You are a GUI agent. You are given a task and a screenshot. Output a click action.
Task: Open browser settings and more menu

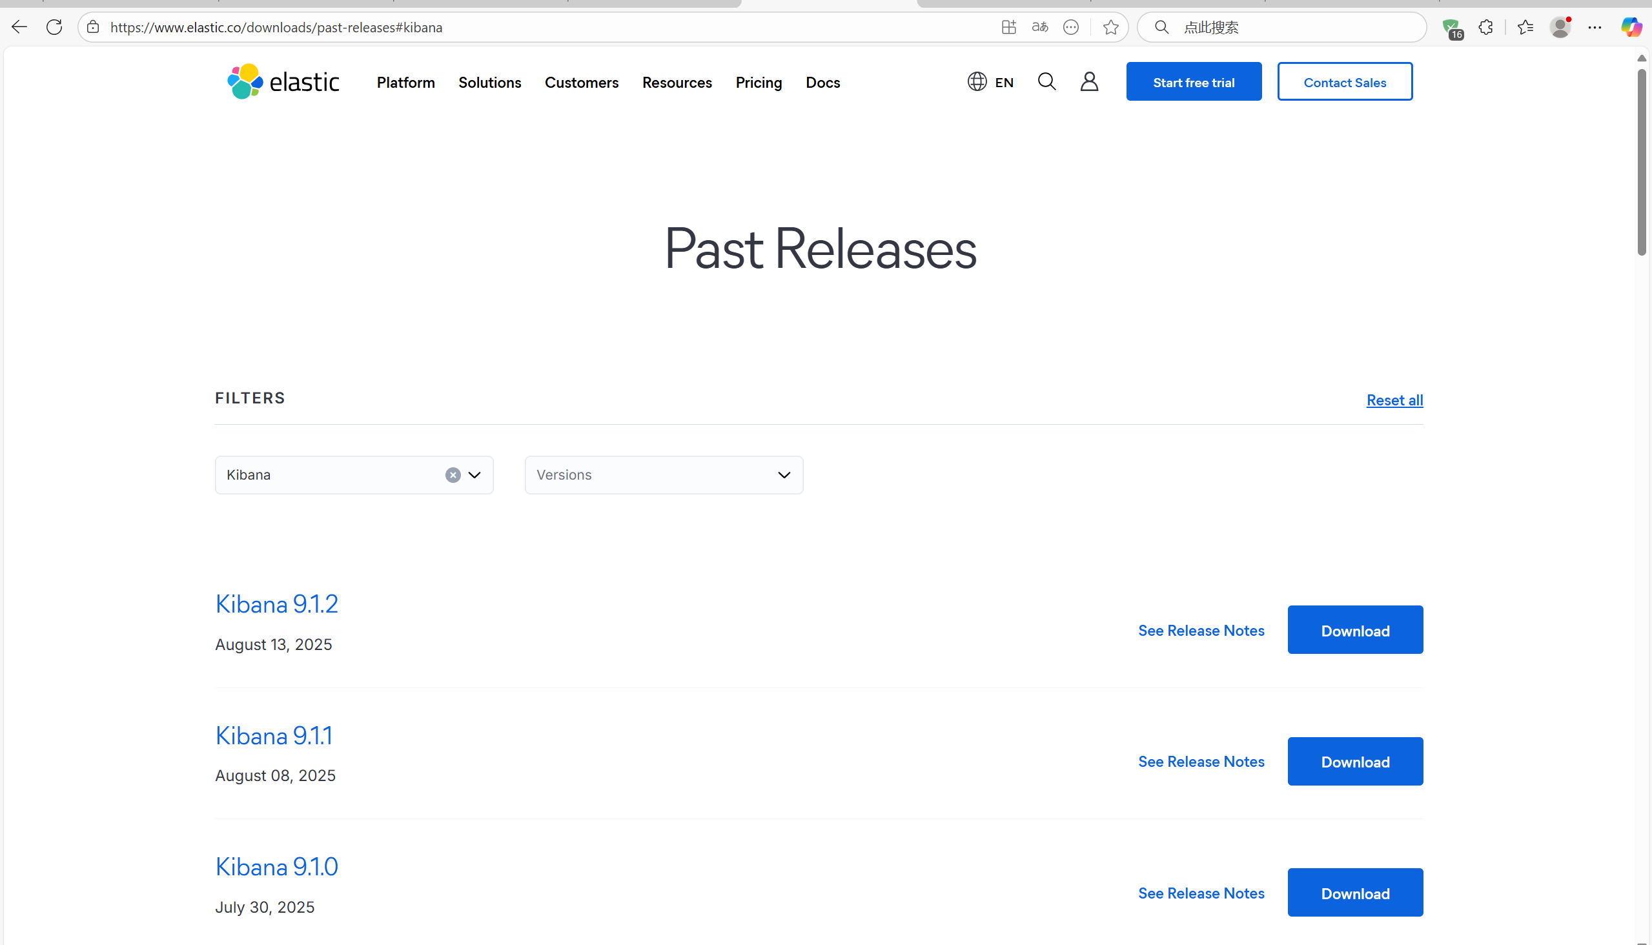tap(1595, 27)
